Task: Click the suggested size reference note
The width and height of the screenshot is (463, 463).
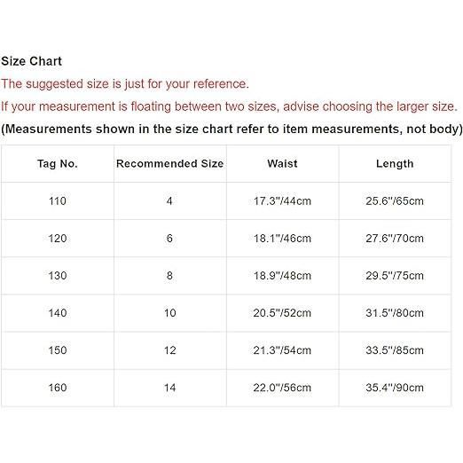Action: coord(125,84)
